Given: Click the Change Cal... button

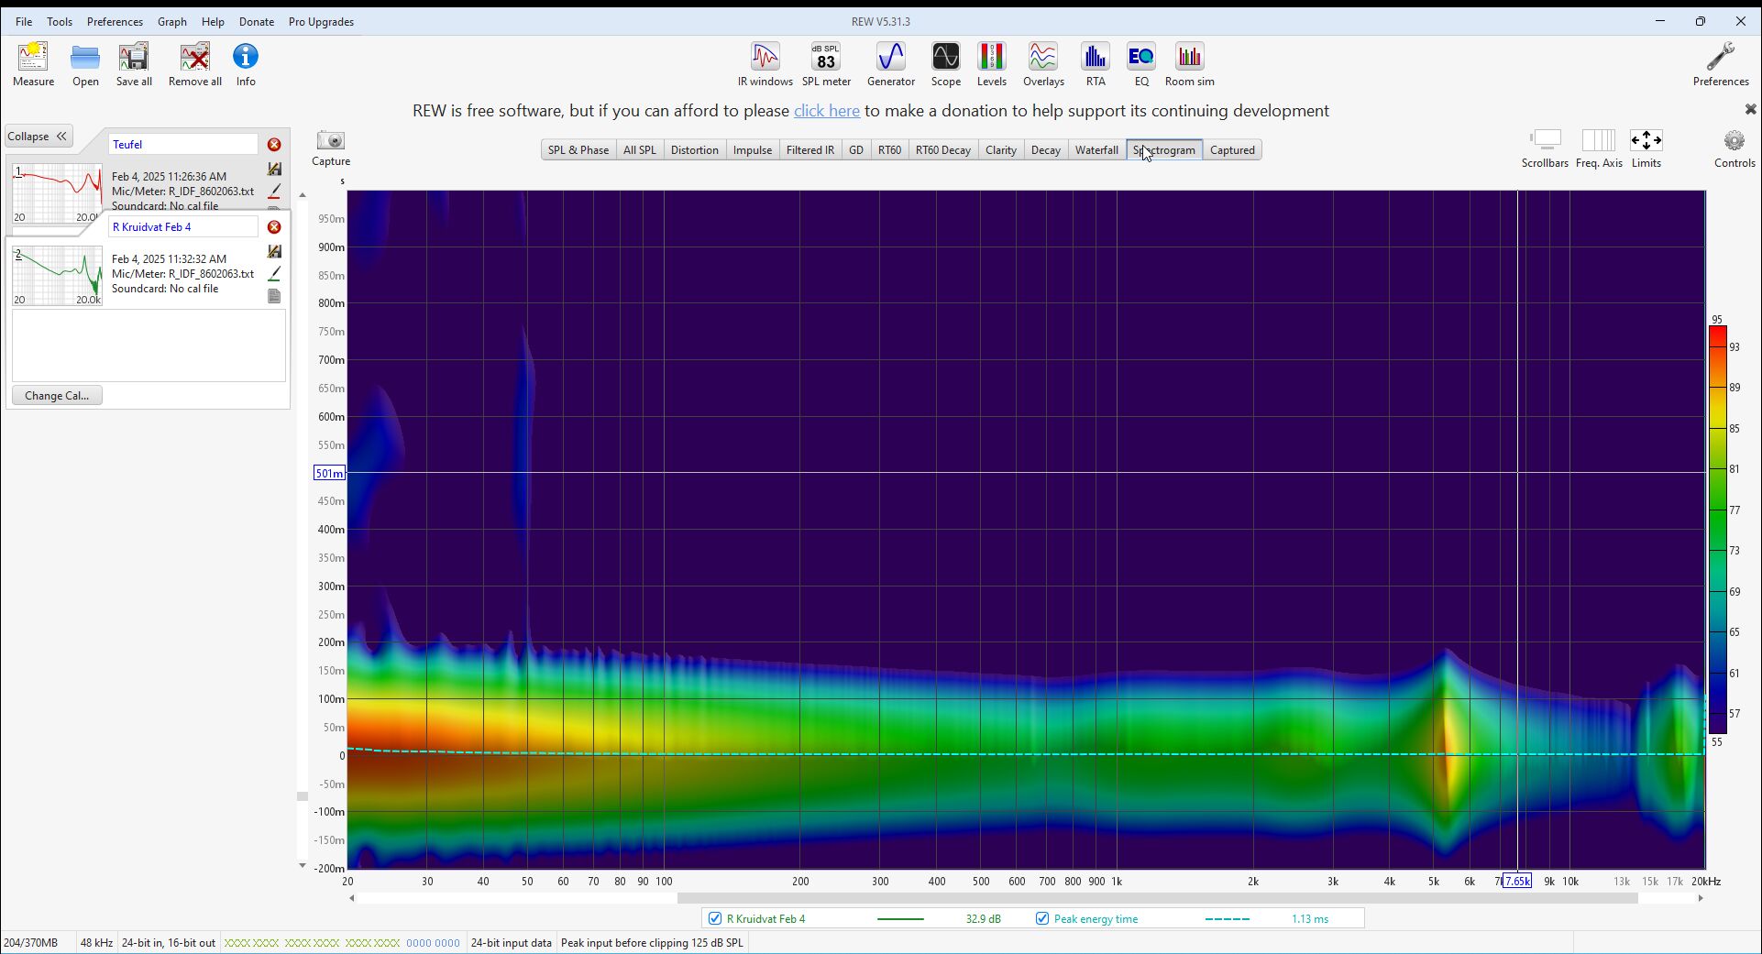Looking at the screenshot, I should coord(57,396).
